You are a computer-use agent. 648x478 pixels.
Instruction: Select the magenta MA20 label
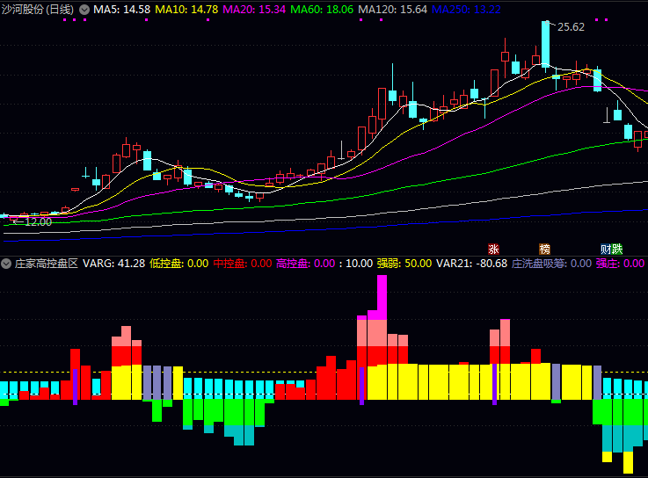pos(254,9)
